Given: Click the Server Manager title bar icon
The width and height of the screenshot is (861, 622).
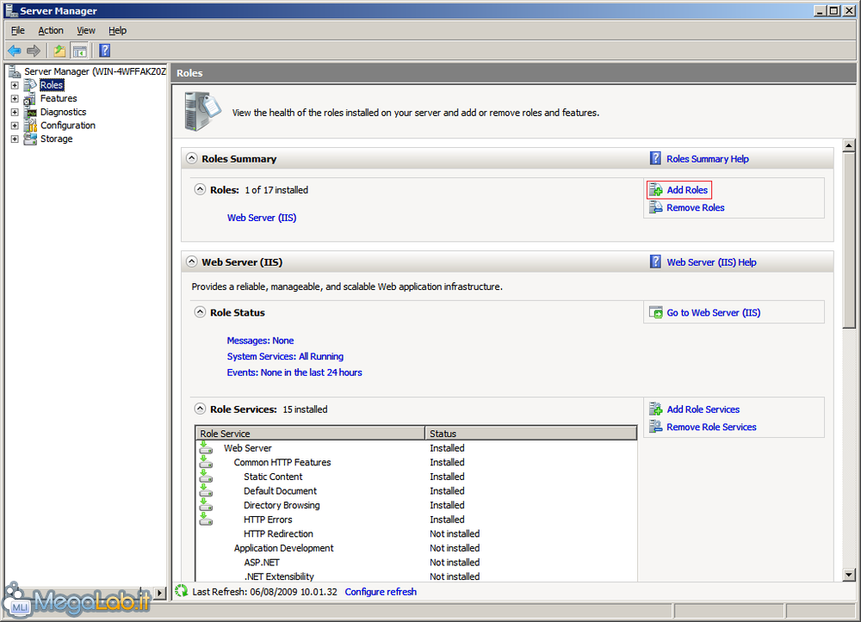Looking at the screenshot, I should (x=11, y=10).
